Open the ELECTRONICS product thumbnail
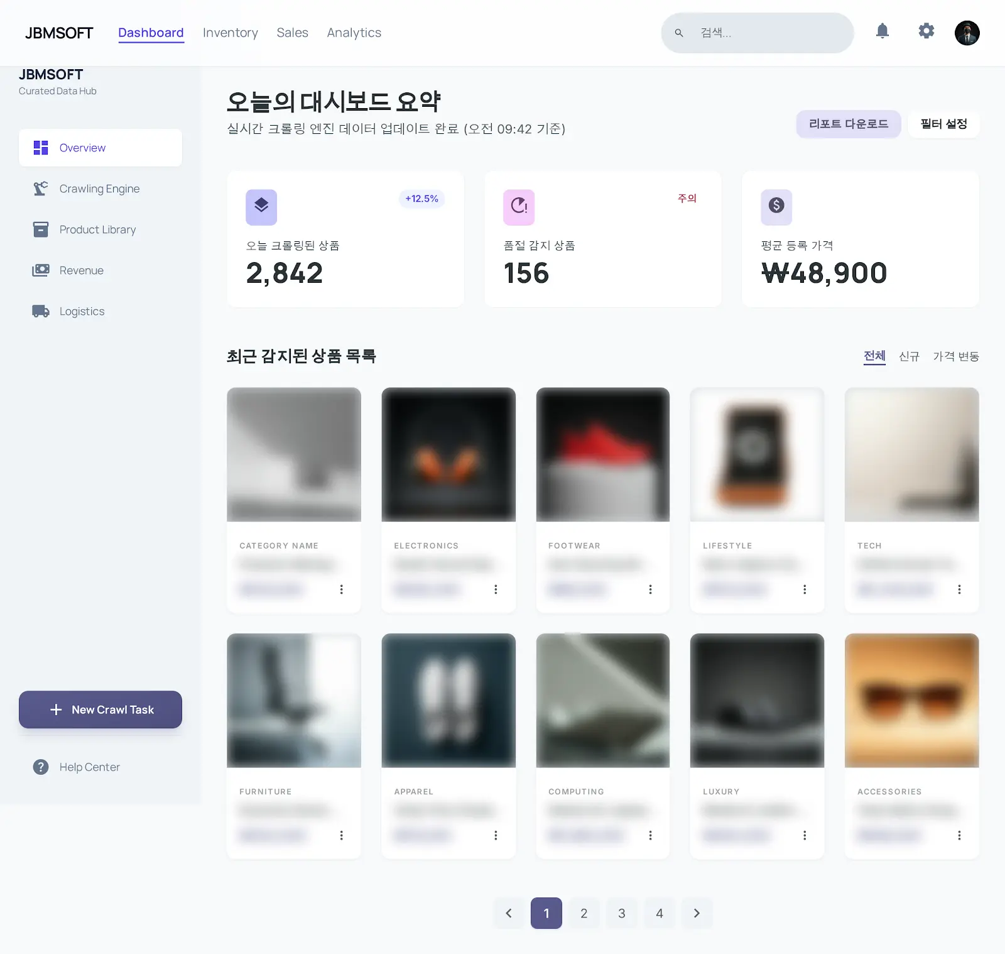 (448, 454)
